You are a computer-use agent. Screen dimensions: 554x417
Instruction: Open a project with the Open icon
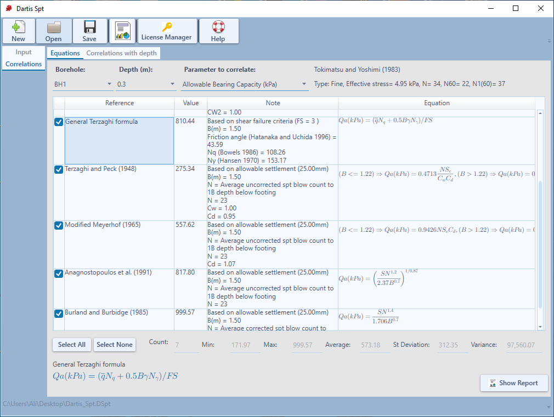pyautogui.click(x=54, y=31)
